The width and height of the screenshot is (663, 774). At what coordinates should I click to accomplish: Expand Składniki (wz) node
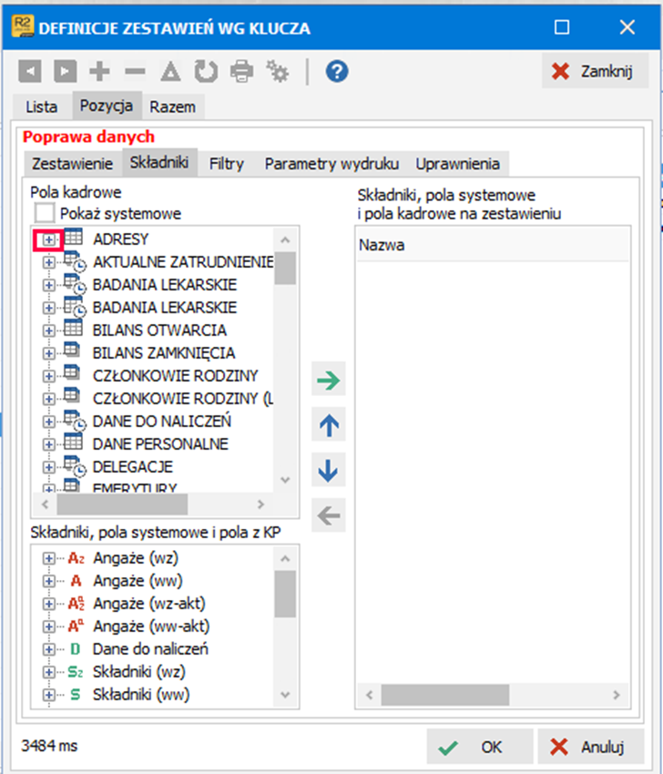(48, 672)
